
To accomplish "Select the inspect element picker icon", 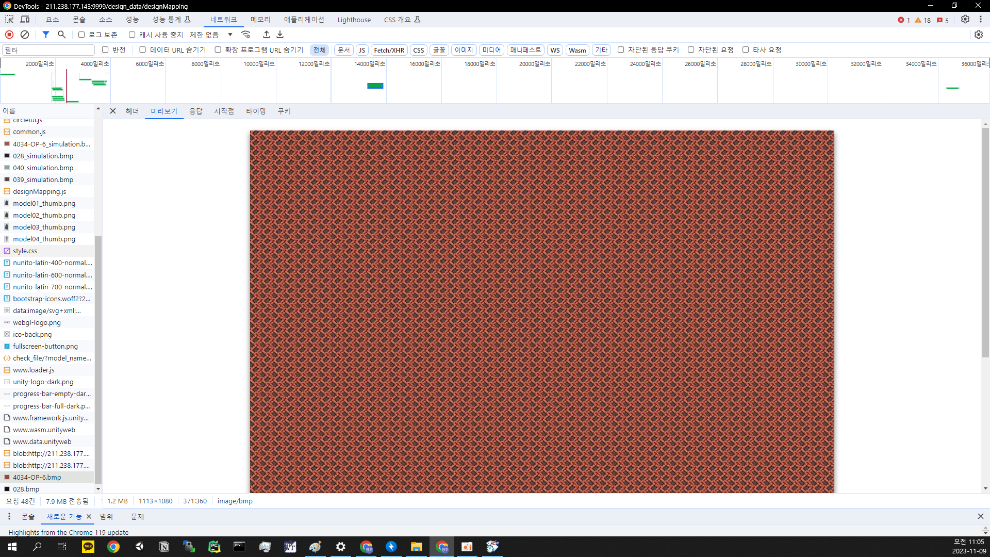I will pyautogui.click(x=9, y=19).
